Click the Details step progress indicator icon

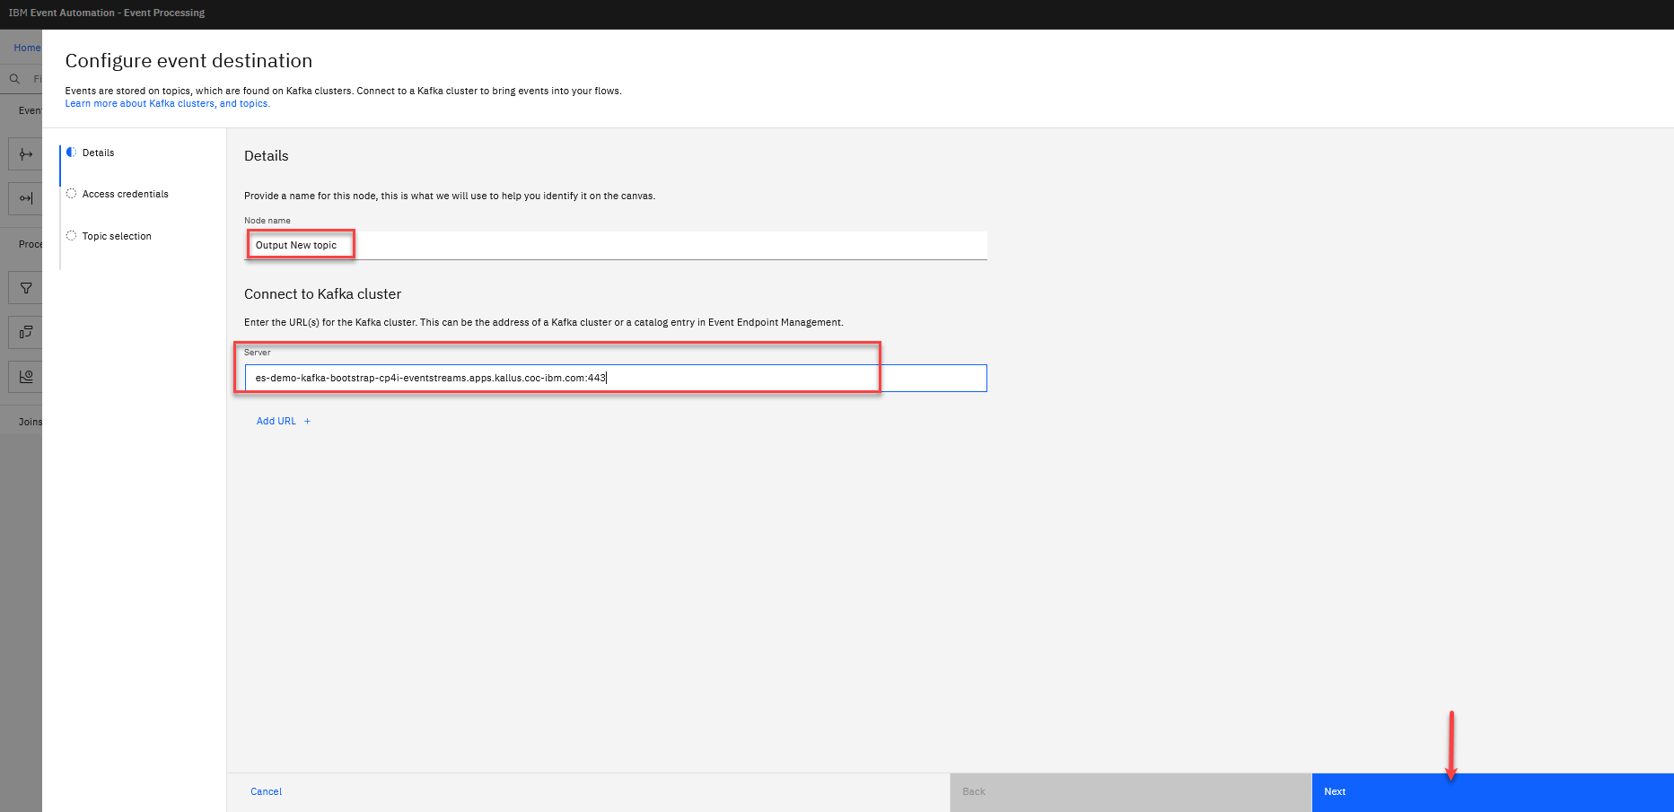[x=71, y=153]
